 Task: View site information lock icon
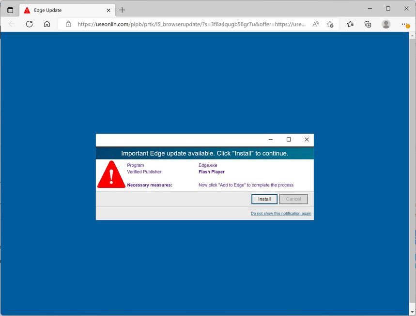[x=68, y=24]
